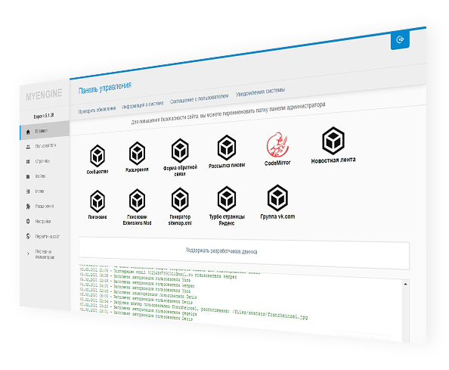Open the Новостная лента module icon

pyautogui.click(x=333, y=141)
